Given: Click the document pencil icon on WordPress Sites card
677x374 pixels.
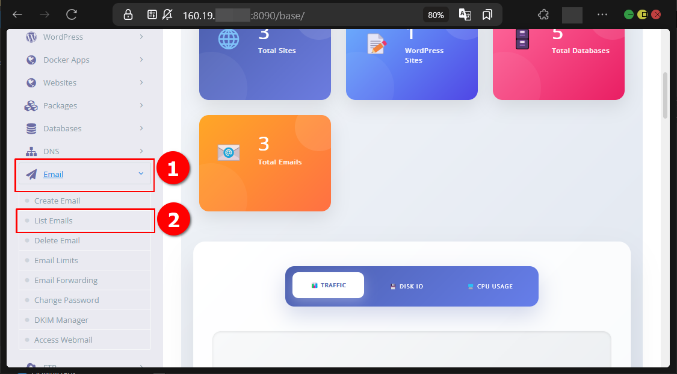Looking at the screenshot, I should 376,43.
